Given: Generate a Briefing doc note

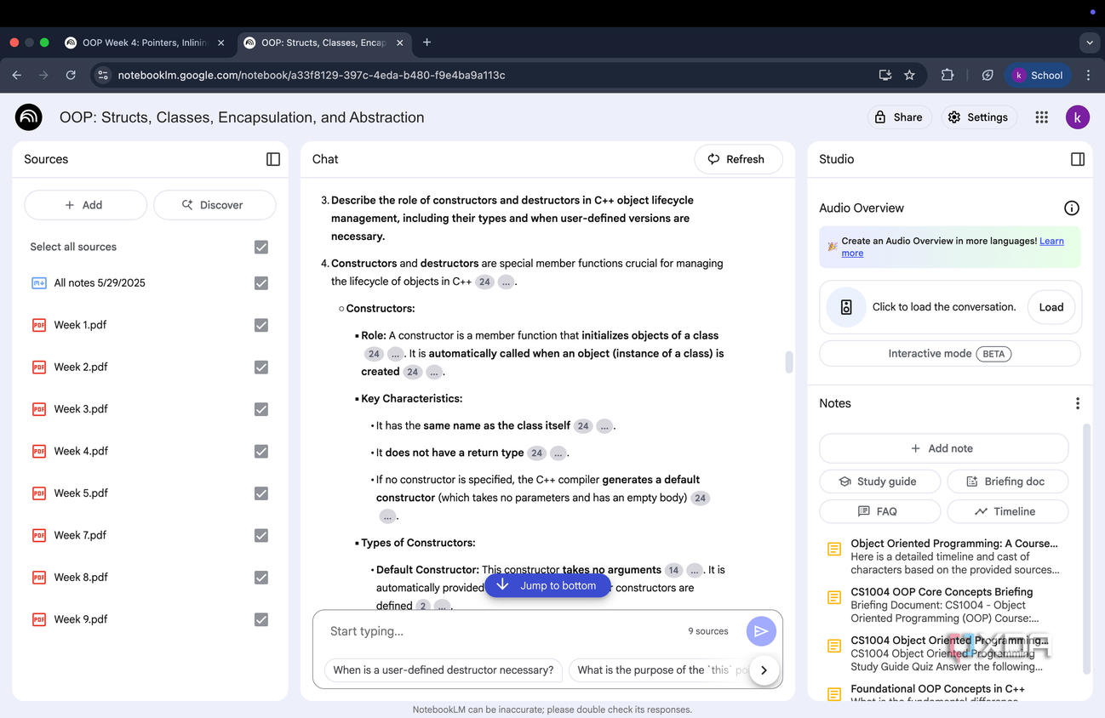Looking at the screenshot, I should coord(1008,482).
